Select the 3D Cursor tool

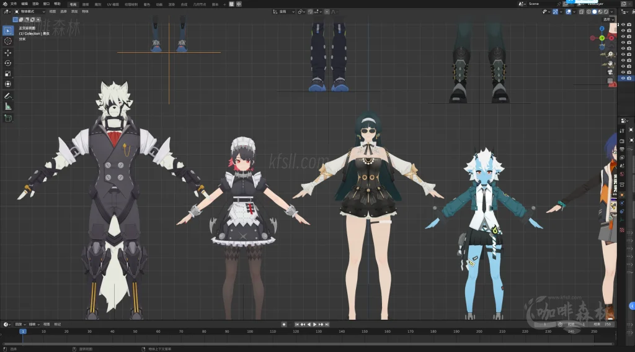pyautogui.click(x=7, y=41)
